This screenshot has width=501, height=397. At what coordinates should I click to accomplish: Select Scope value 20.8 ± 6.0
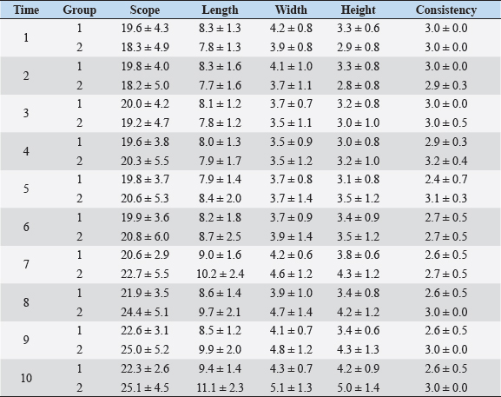[x=145, y=236]
